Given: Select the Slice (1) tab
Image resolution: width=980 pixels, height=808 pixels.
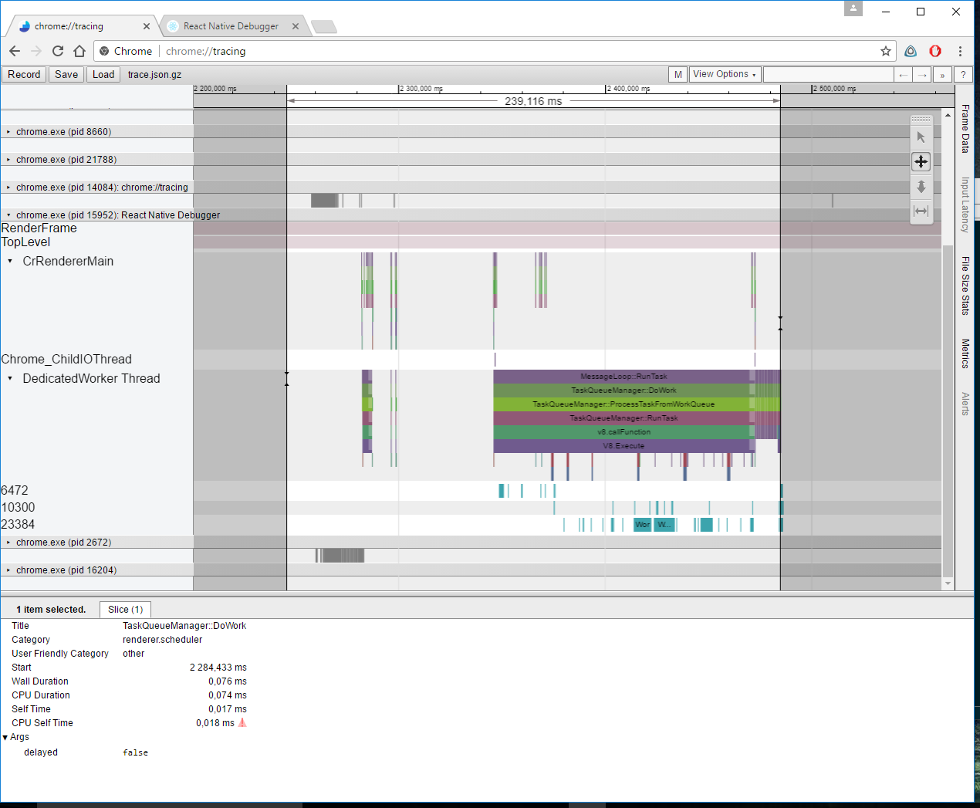Looking at the screenshot, I should (x=126, y=610).
